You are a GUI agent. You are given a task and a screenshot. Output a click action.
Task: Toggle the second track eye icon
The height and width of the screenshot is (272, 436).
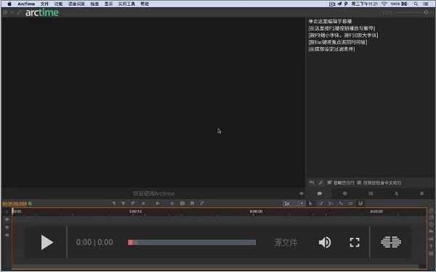[7, 227]
